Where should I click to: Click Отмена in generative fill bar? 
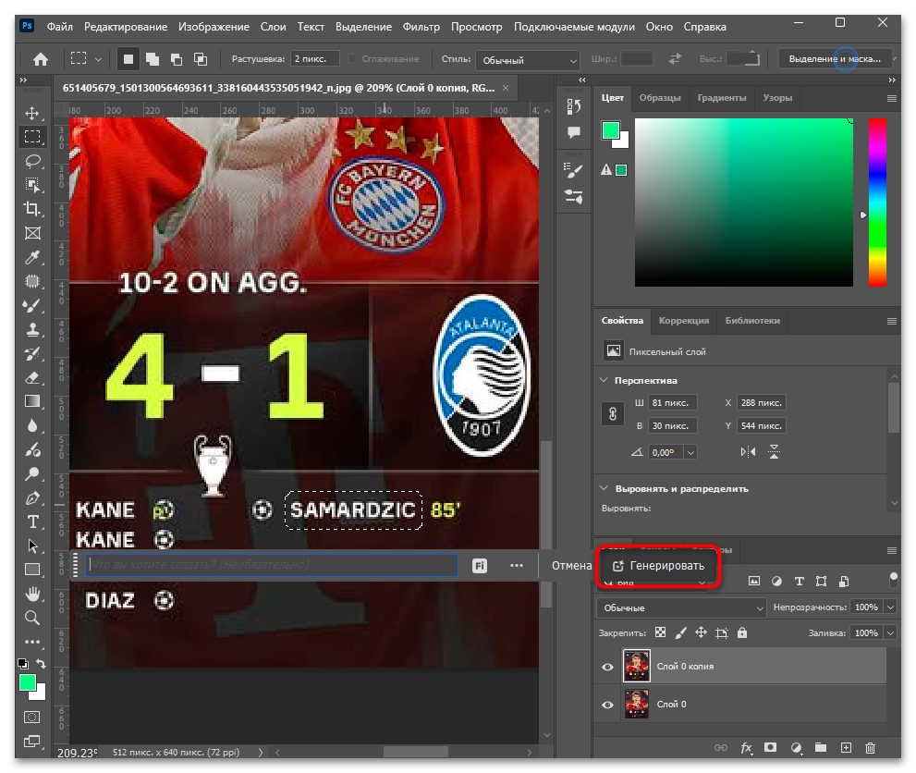[x=571, y=566]
